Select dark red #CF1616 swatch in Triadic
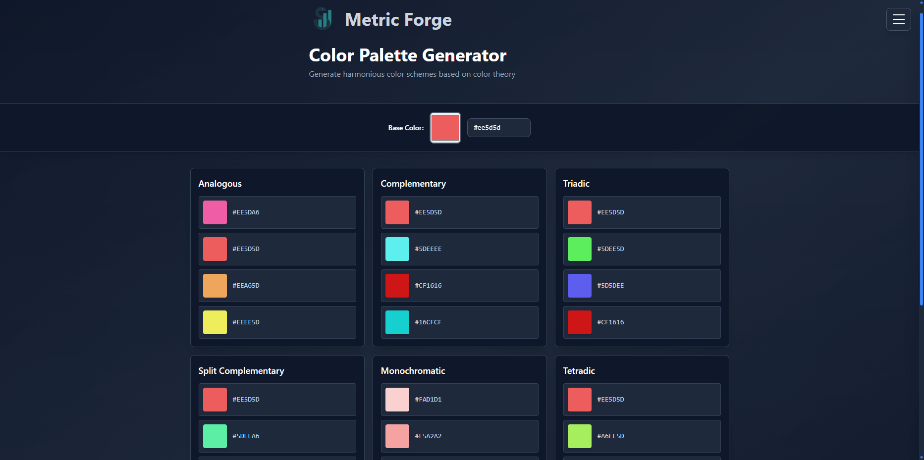The height and width of the screenshot is (460, 924). click(x=580, y=322)
